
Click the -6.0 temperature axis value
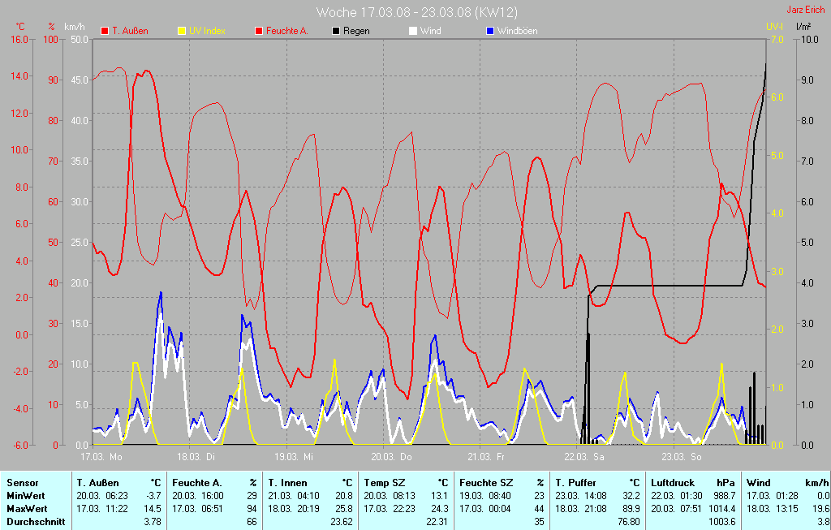pos(19,446)
